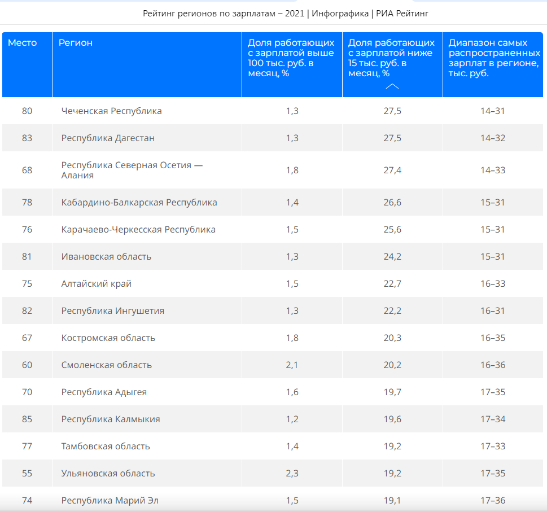Click value 24,2 in Ивановская область row
The height and width of the screenshot is (512, 547).
(x=392, y=257)
